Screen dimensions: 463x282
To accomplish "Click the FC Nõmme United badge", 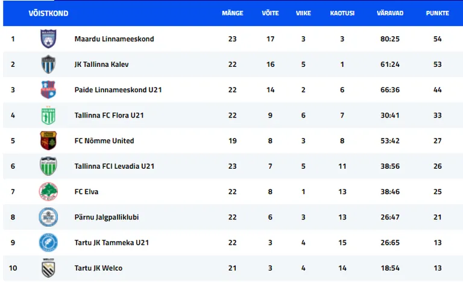I will (x=48, y=140).
